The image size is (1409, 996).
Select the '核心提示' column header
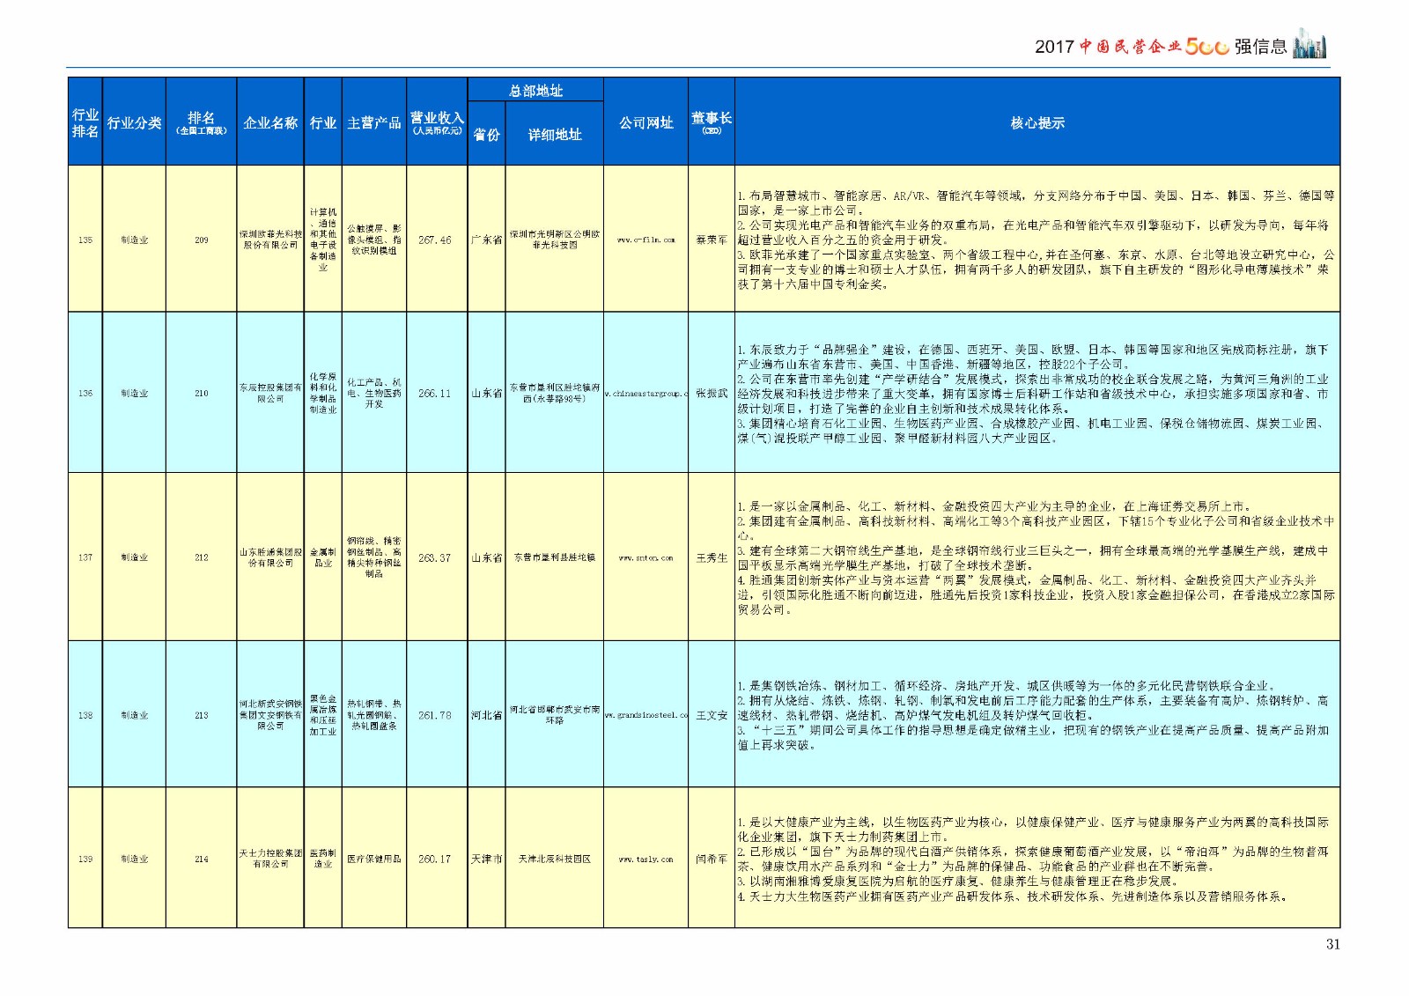(1037, 122)
